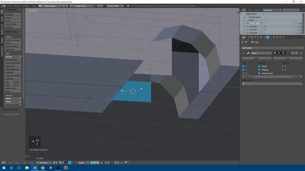
Task: Move Mirror modifier up in stack
Action: coord(293,53)
